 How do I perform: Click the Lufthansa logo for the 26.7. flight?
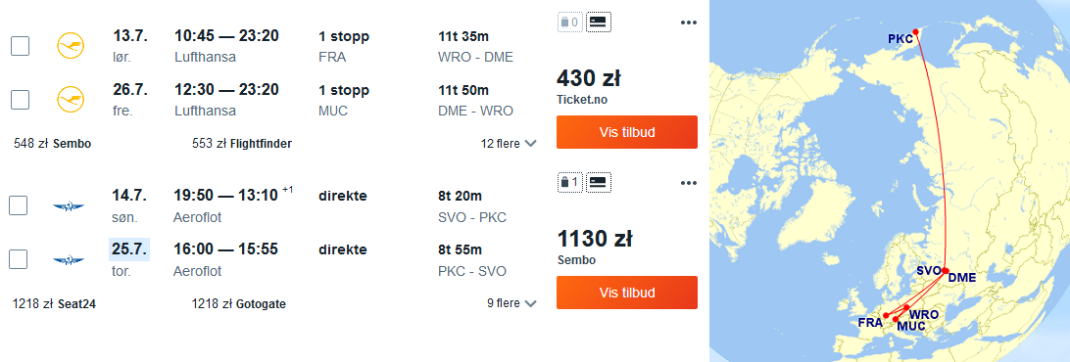(71, 100)
